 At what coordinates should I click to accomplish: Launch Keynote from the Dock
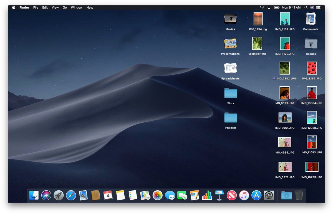click(x=219, y=195)
